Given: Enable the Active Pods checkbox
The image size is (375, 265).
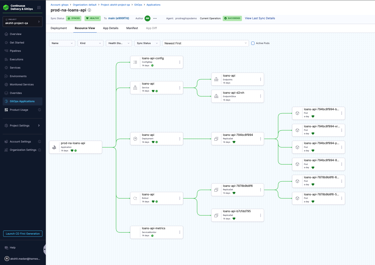Looking at the screenshot, I should 253,43.
